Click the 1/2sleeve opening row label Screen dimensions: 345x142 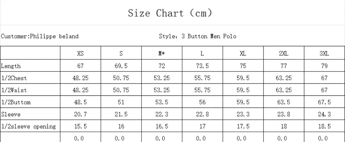tap(29, 126)
